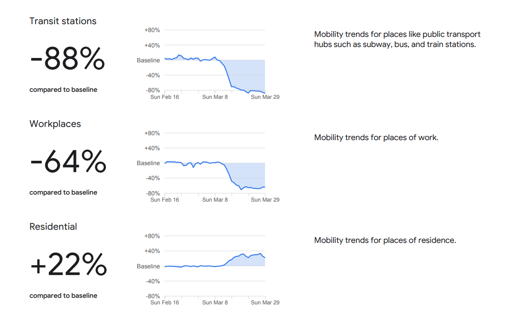The height and width of the screenshot is (318, 519).
Task: Click compared to baseline under +22%
Action: click(x=63, y=296)
